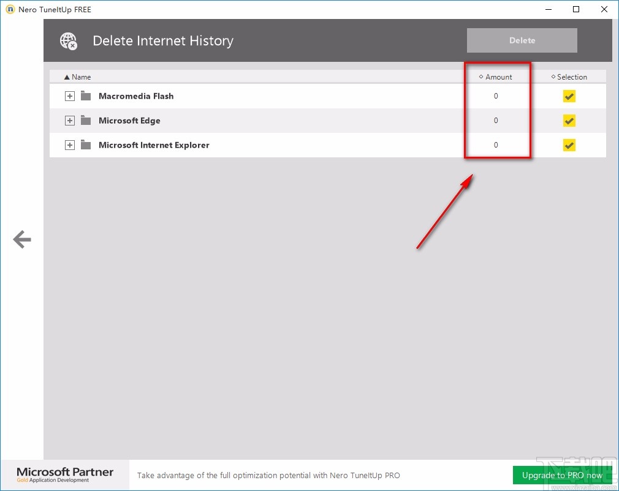Click the Microsoft Internet Explorer folder icon
619x491 pixels.
coord(86,144)
